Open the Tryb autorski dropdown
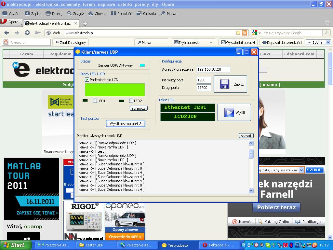Viewport: 333px width, 250px height. click(x=211, y=42)
